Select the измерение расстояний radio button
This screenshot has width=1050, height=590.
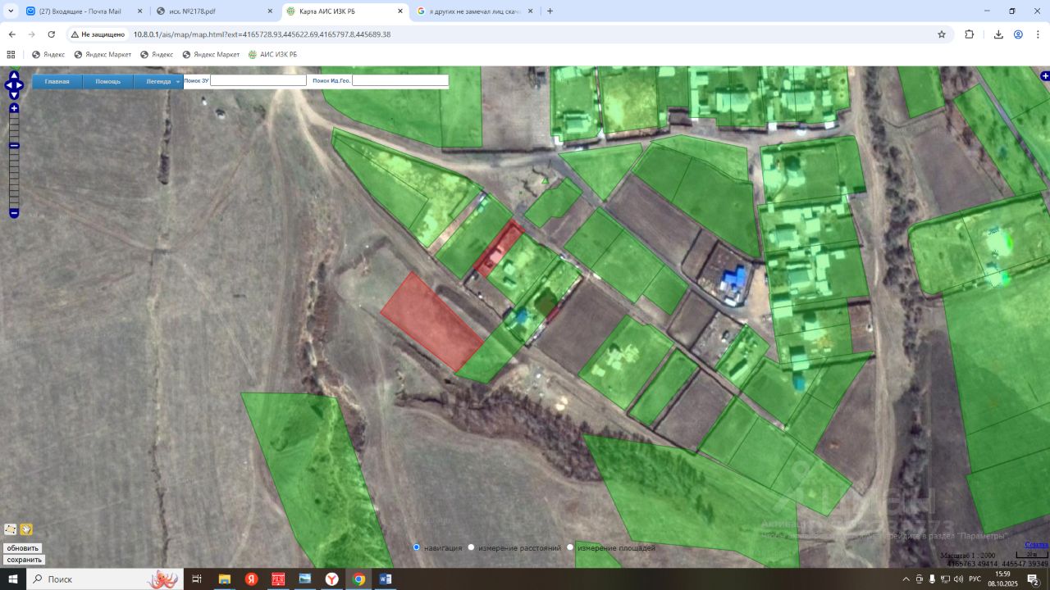tap(471, 547)
